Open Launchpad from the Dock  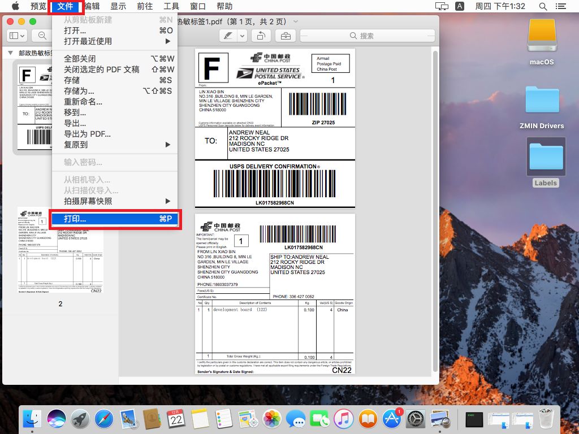pyautogui.click(x=80, y=419)
